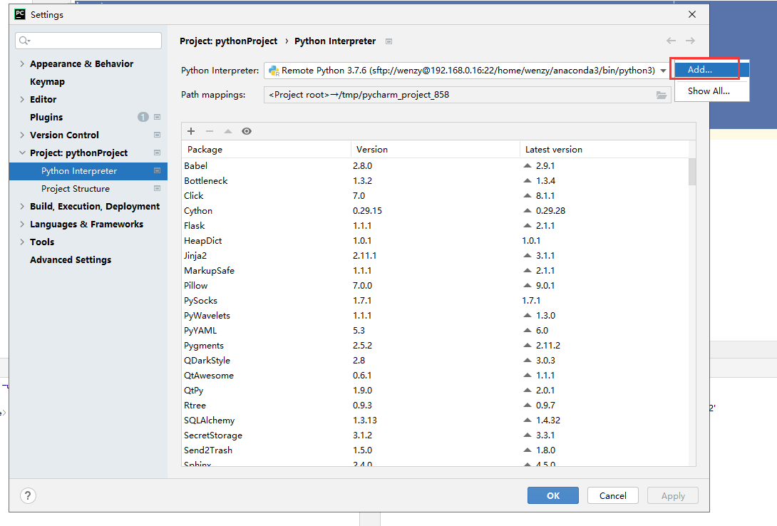The width and height of the screenshot is (777, 526).
Task: Expand the Tools section
Action: coord(22,242)
